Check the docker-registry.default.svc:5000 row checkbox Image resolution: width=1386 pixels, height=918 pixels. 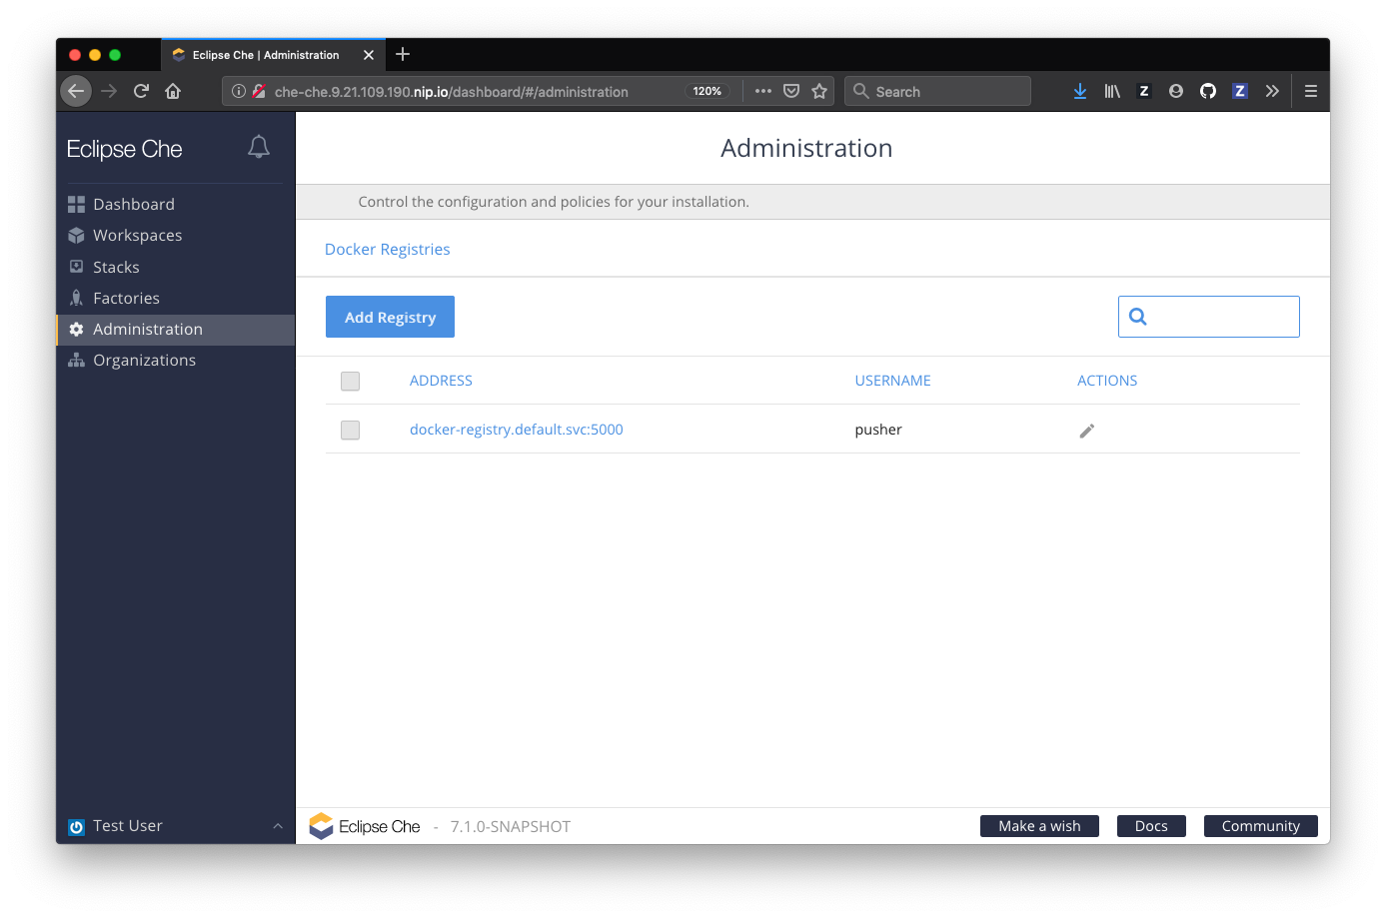pyautogui.click(x=350, y=430)
